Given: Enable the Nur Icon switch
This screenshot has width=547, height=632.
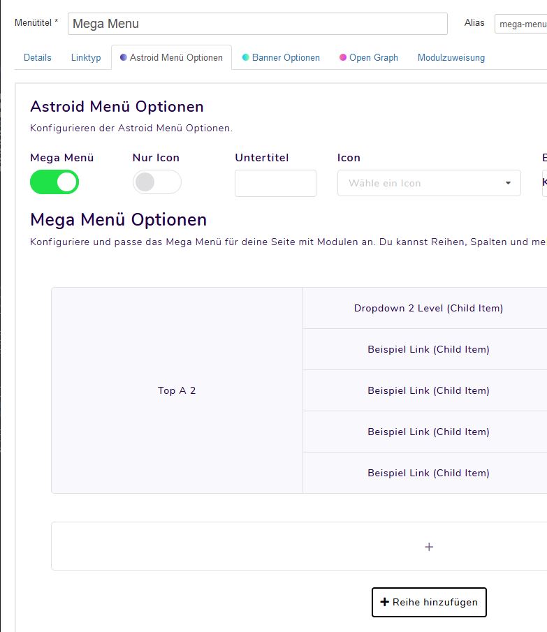Looking at the screenshot, I should point(156,182).
